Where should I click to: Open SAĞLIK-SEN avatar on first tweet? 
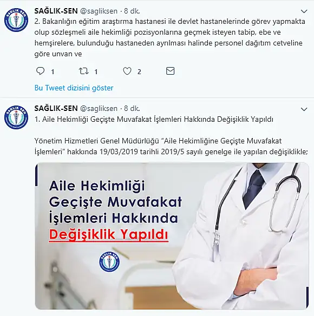click(x=16, y=20)
